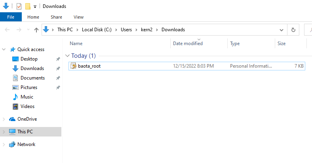Click the New folder icon in quick access toolbar

click(28, 6)
